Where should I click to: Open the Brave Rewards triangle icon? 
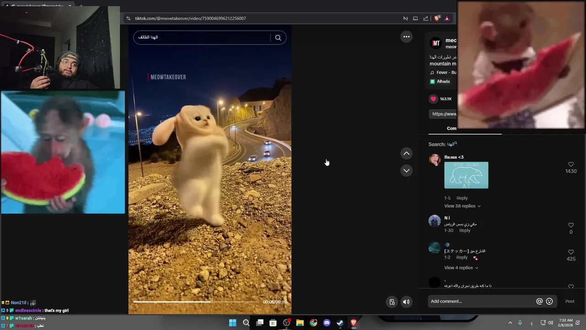coord(447,18)
